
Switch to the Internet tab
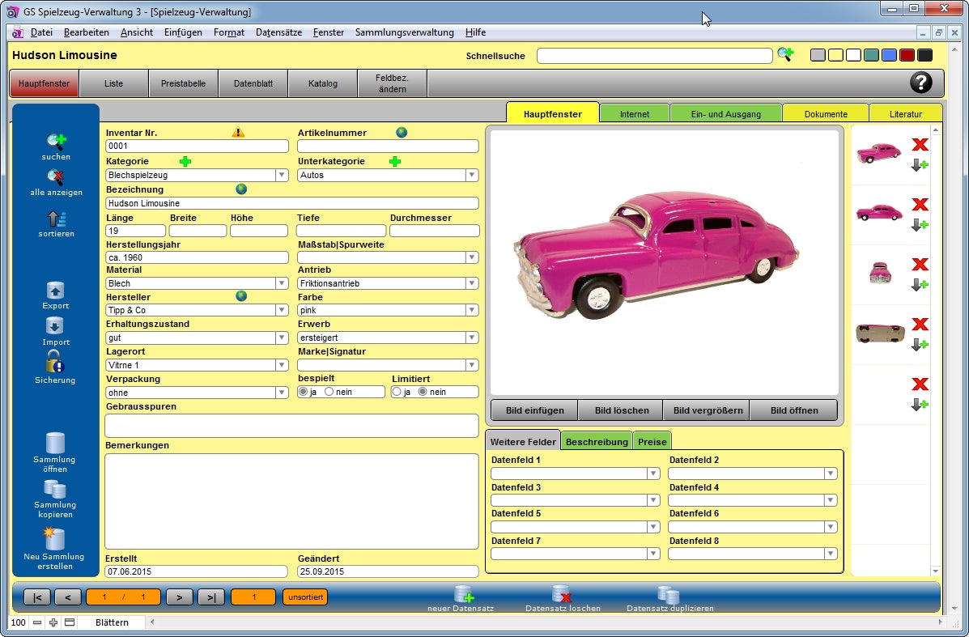(634, 114)
